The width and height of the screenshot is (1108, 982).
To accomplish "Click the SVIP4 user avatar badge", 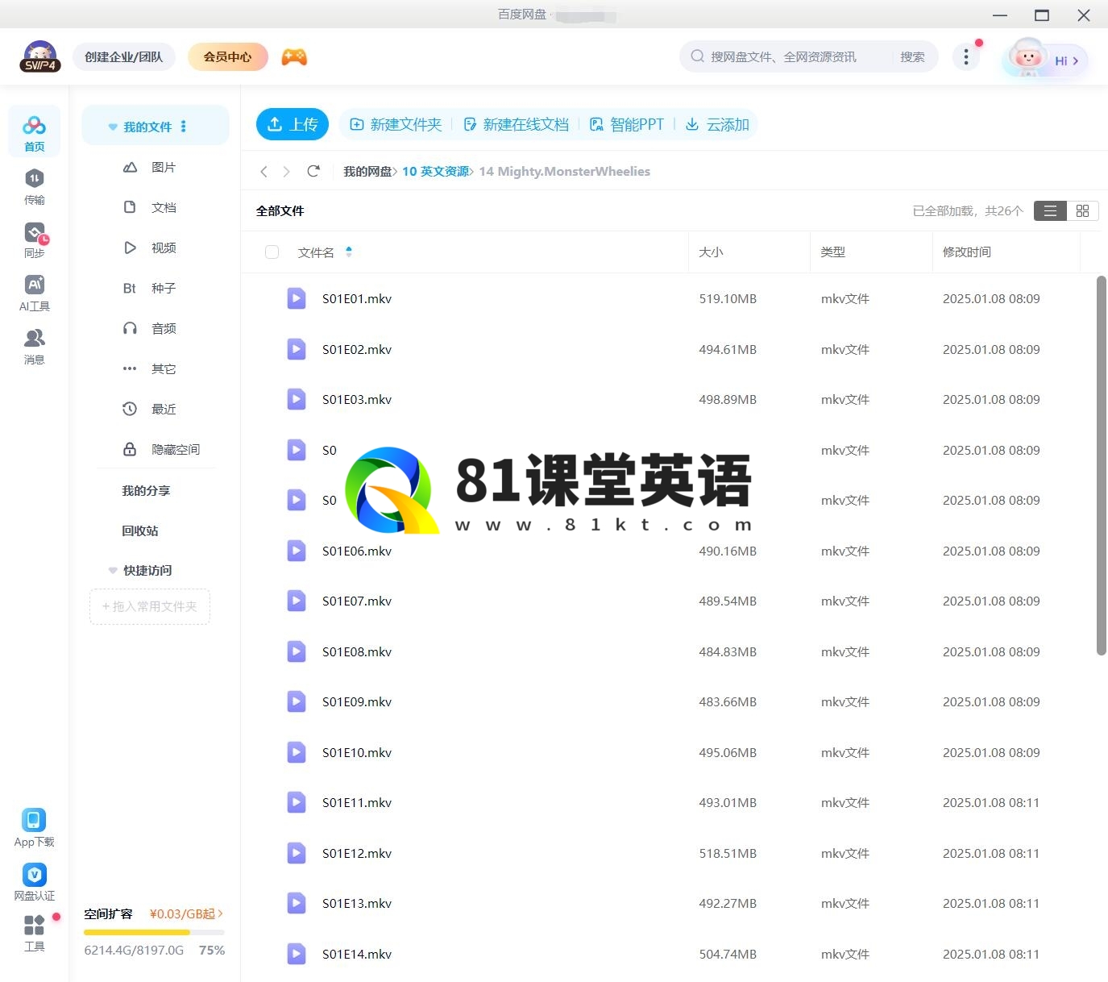I will pyautogui.click(x=40, y=56).
